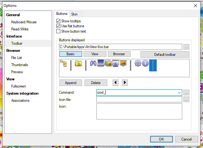Select the camera capture icon
This screenshot has width=203, height=148.
pos(115,63)
